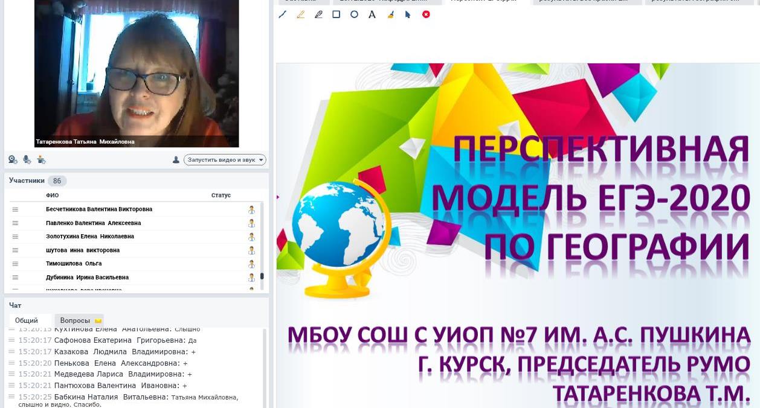Select participant Дубинина Ирина Васильевна
760x408 pixels.
pyautogui.click(x=88, y=278)
